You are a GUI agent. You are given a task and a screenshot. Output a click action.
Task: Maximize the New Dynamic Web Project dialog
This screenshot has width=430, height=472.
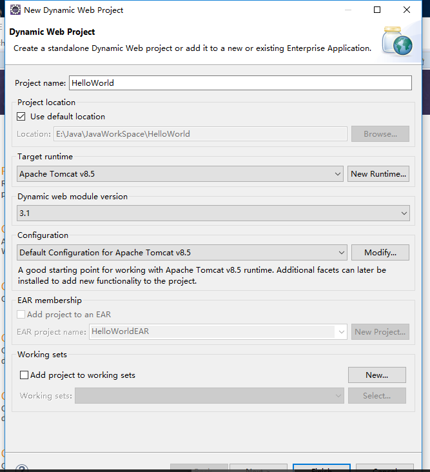pyautogui.click(x=377, y=10)
